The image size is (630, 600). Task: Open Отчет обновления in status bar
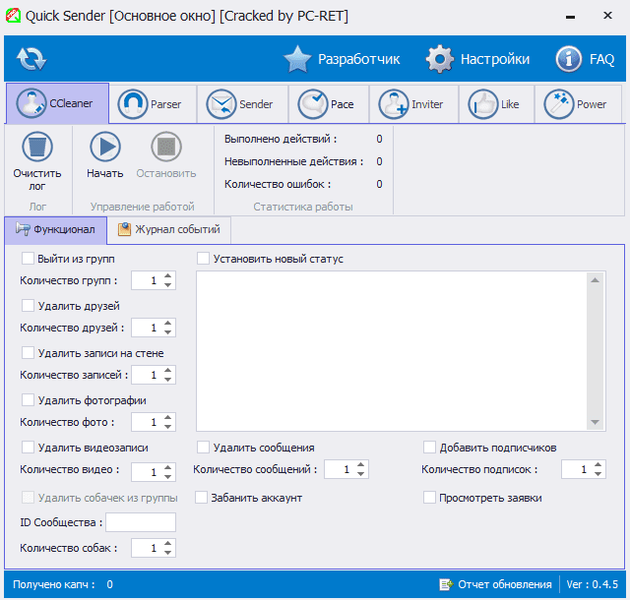pos(495,584)
